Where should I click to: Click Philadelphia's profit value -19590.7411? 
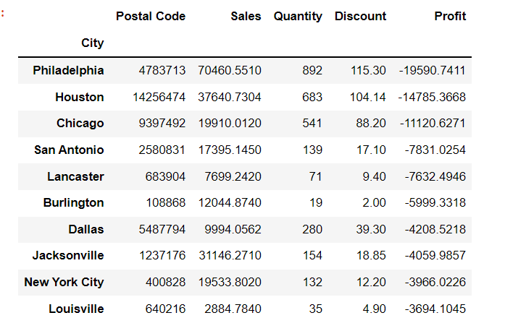click(x=432, y=70)
